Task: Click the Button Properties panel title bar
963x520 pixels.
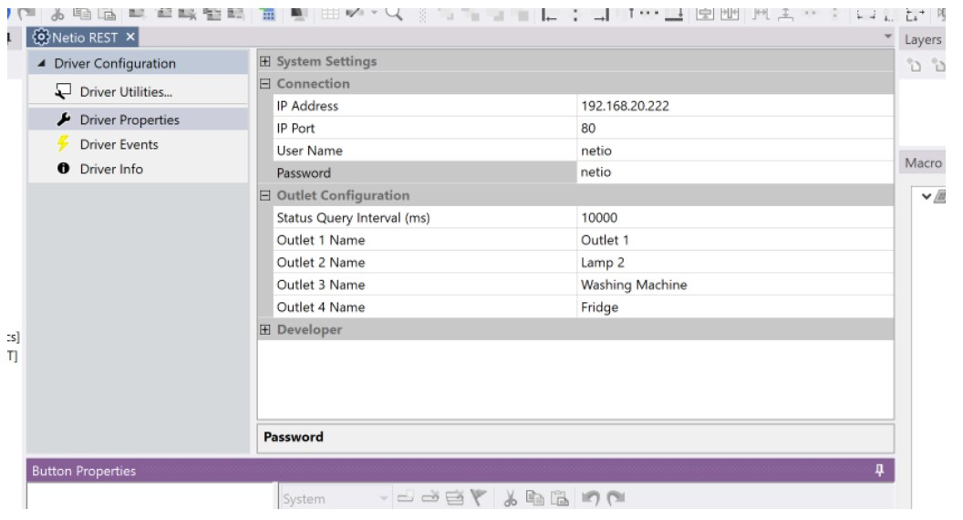Action: click(x=460, y=470)
